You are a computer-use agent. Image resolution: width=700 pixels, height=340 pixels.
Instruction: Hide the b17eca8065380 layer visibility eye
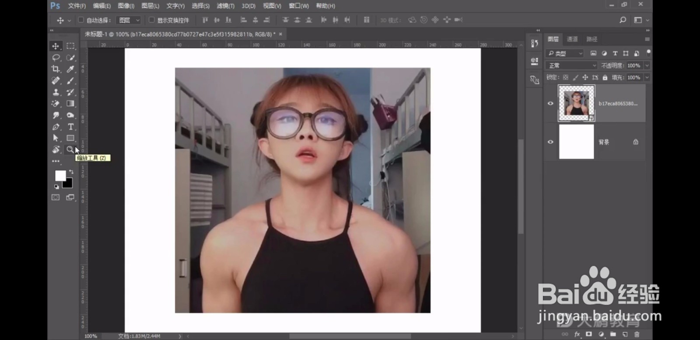(550, 104)
